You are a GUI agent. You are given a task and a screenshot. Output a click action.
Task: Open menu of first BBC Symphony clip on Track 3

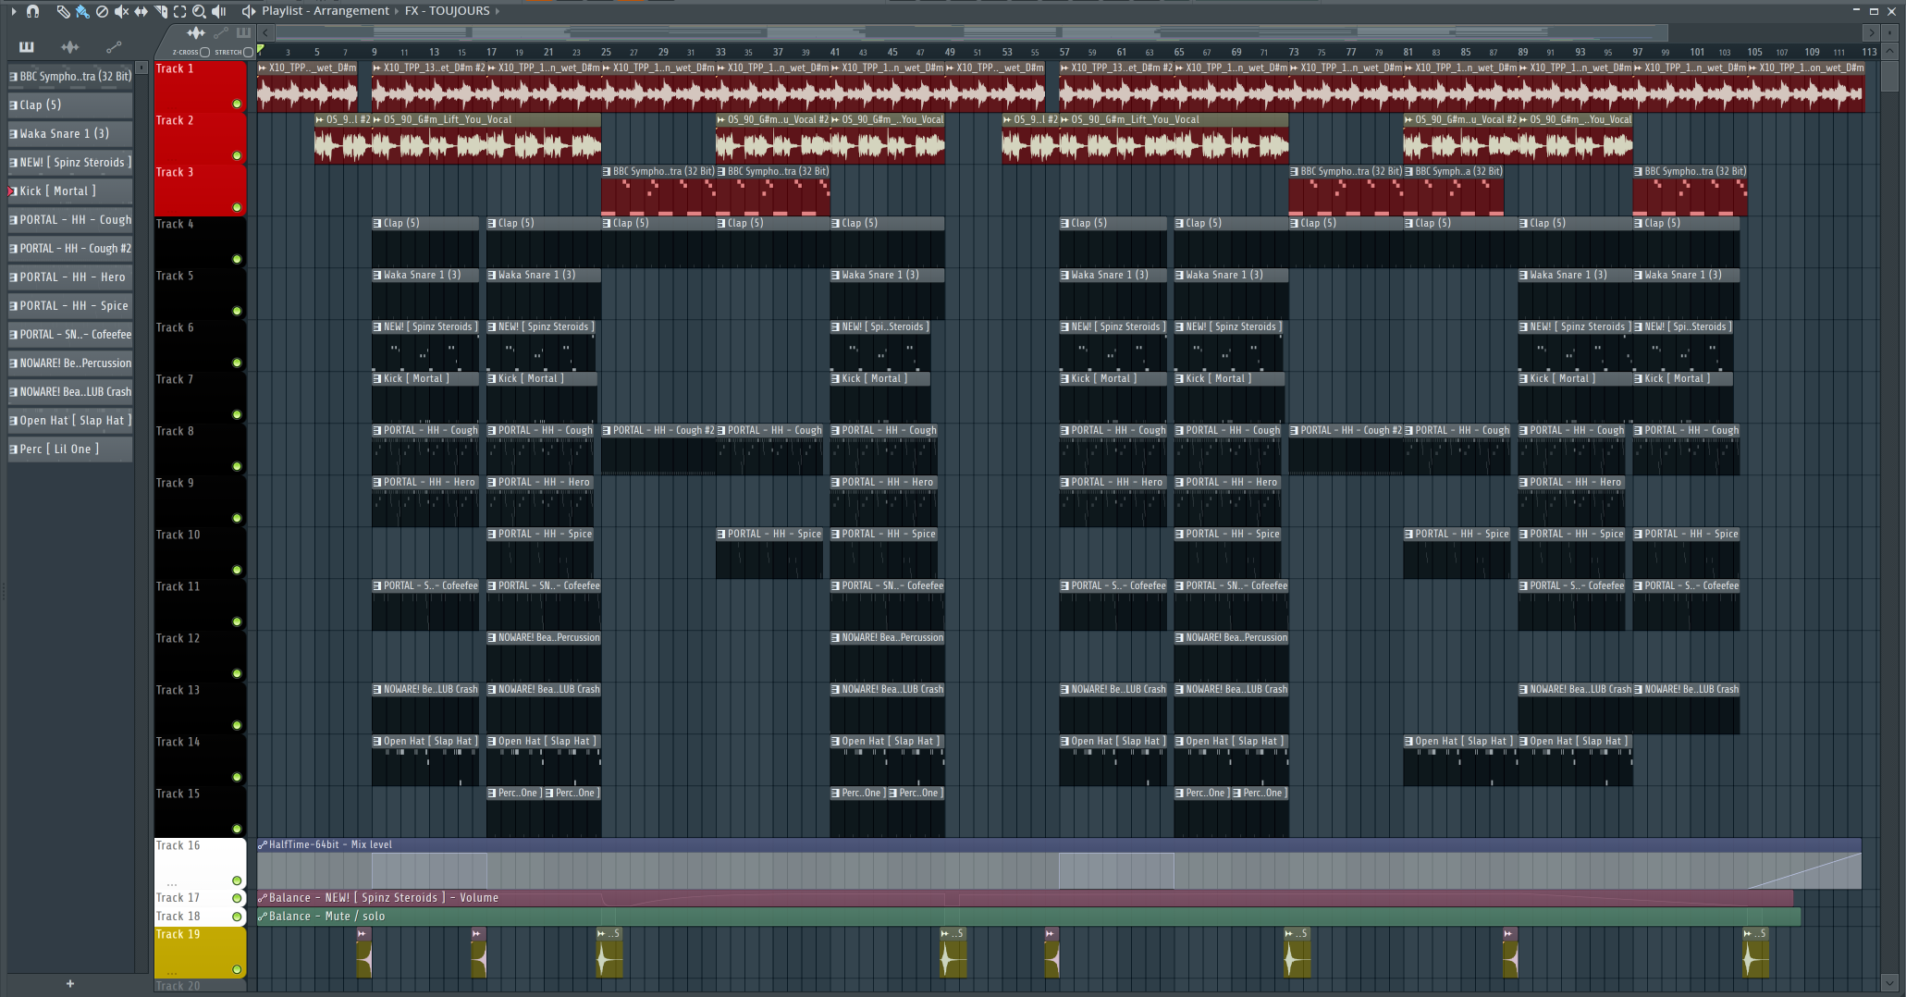coord(607,171)
